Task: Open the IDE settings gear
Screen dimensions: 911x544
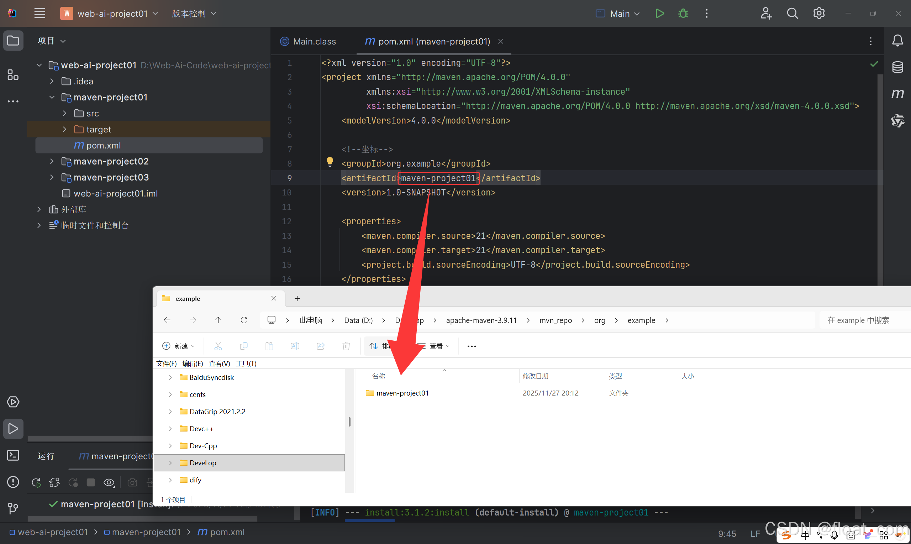Action: click(x=819, y=14)
